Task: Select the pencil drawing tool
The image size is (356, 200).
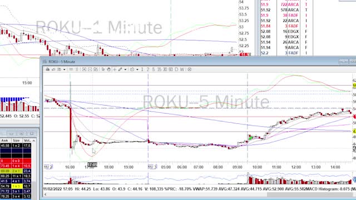Action: coord(120,69)
